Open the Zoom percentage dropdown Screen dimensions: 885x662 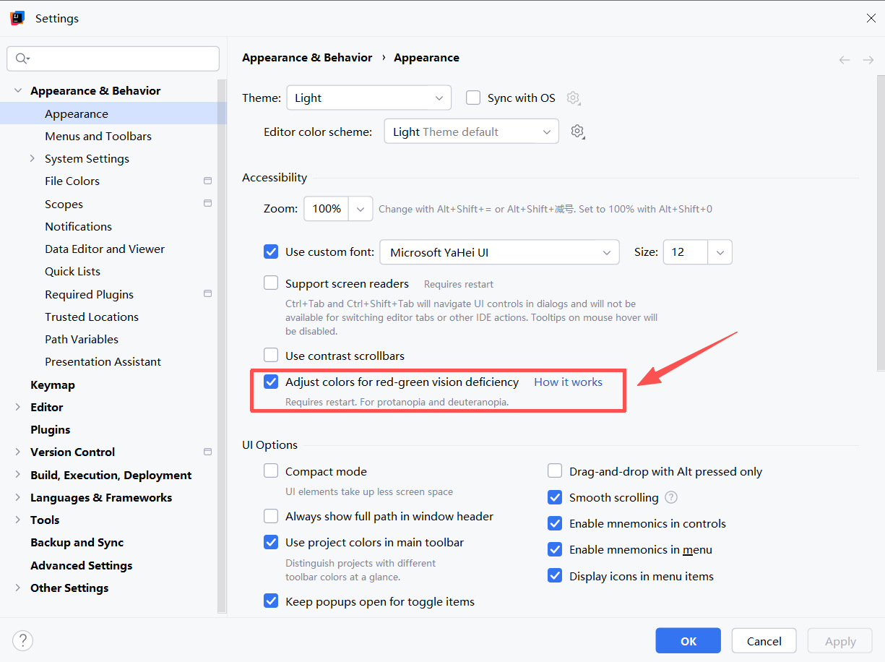pyautogui.click(x=361, y=208)
